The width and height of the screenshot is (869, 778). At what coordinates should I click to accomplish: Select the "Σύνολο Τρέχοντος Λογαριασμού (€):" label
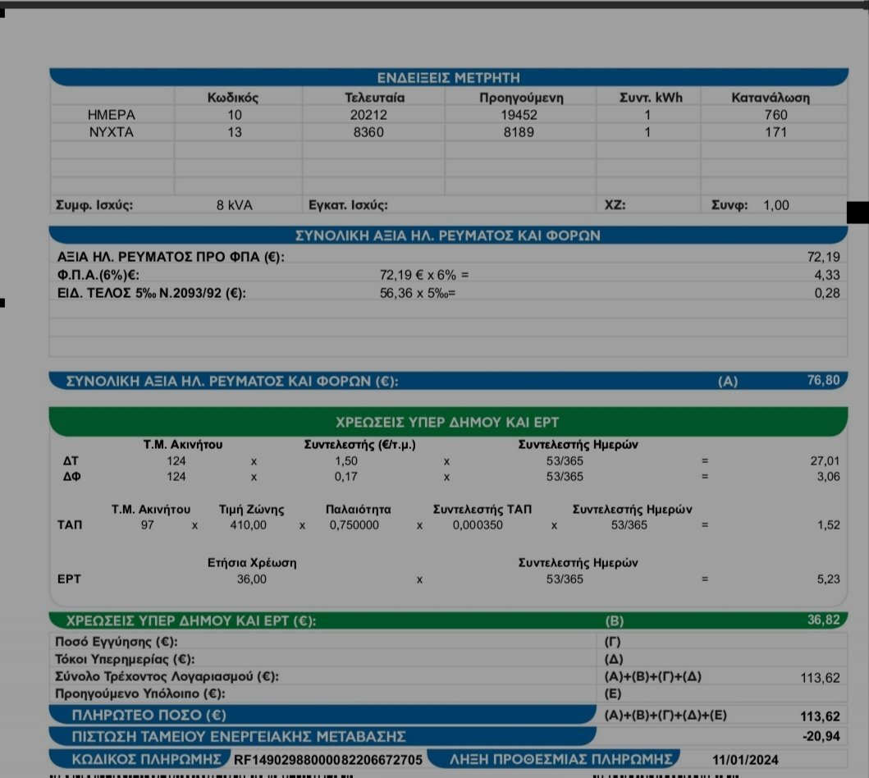[167, 676]
